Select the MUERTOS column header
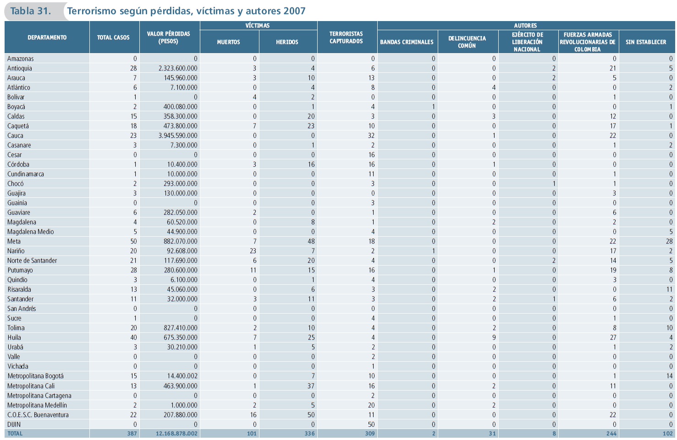This screenshot has height=440, width=677. click(x=229, y=42)
